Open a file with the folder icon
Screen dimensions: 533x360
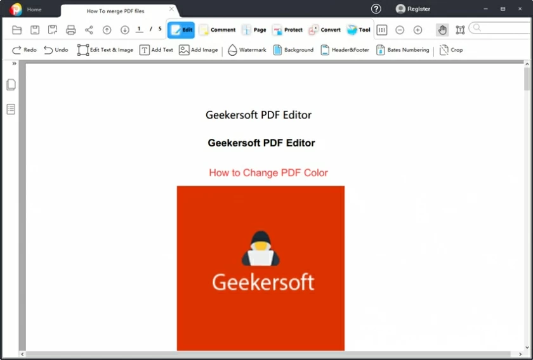pos(16,30)
